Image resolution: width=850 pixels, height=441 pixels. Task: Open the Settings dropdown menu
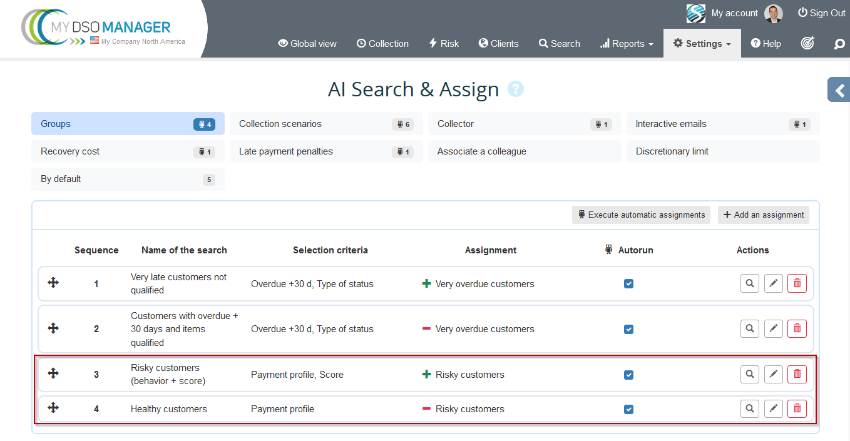click(702, 43)
